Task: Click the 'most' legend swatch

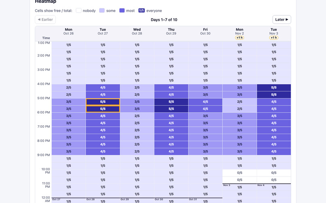Action: coord(122,10)
